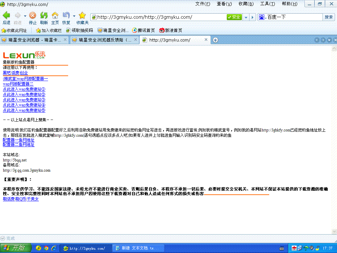Click the 开始 Start button
337x253 pixels.
(15, 248)
